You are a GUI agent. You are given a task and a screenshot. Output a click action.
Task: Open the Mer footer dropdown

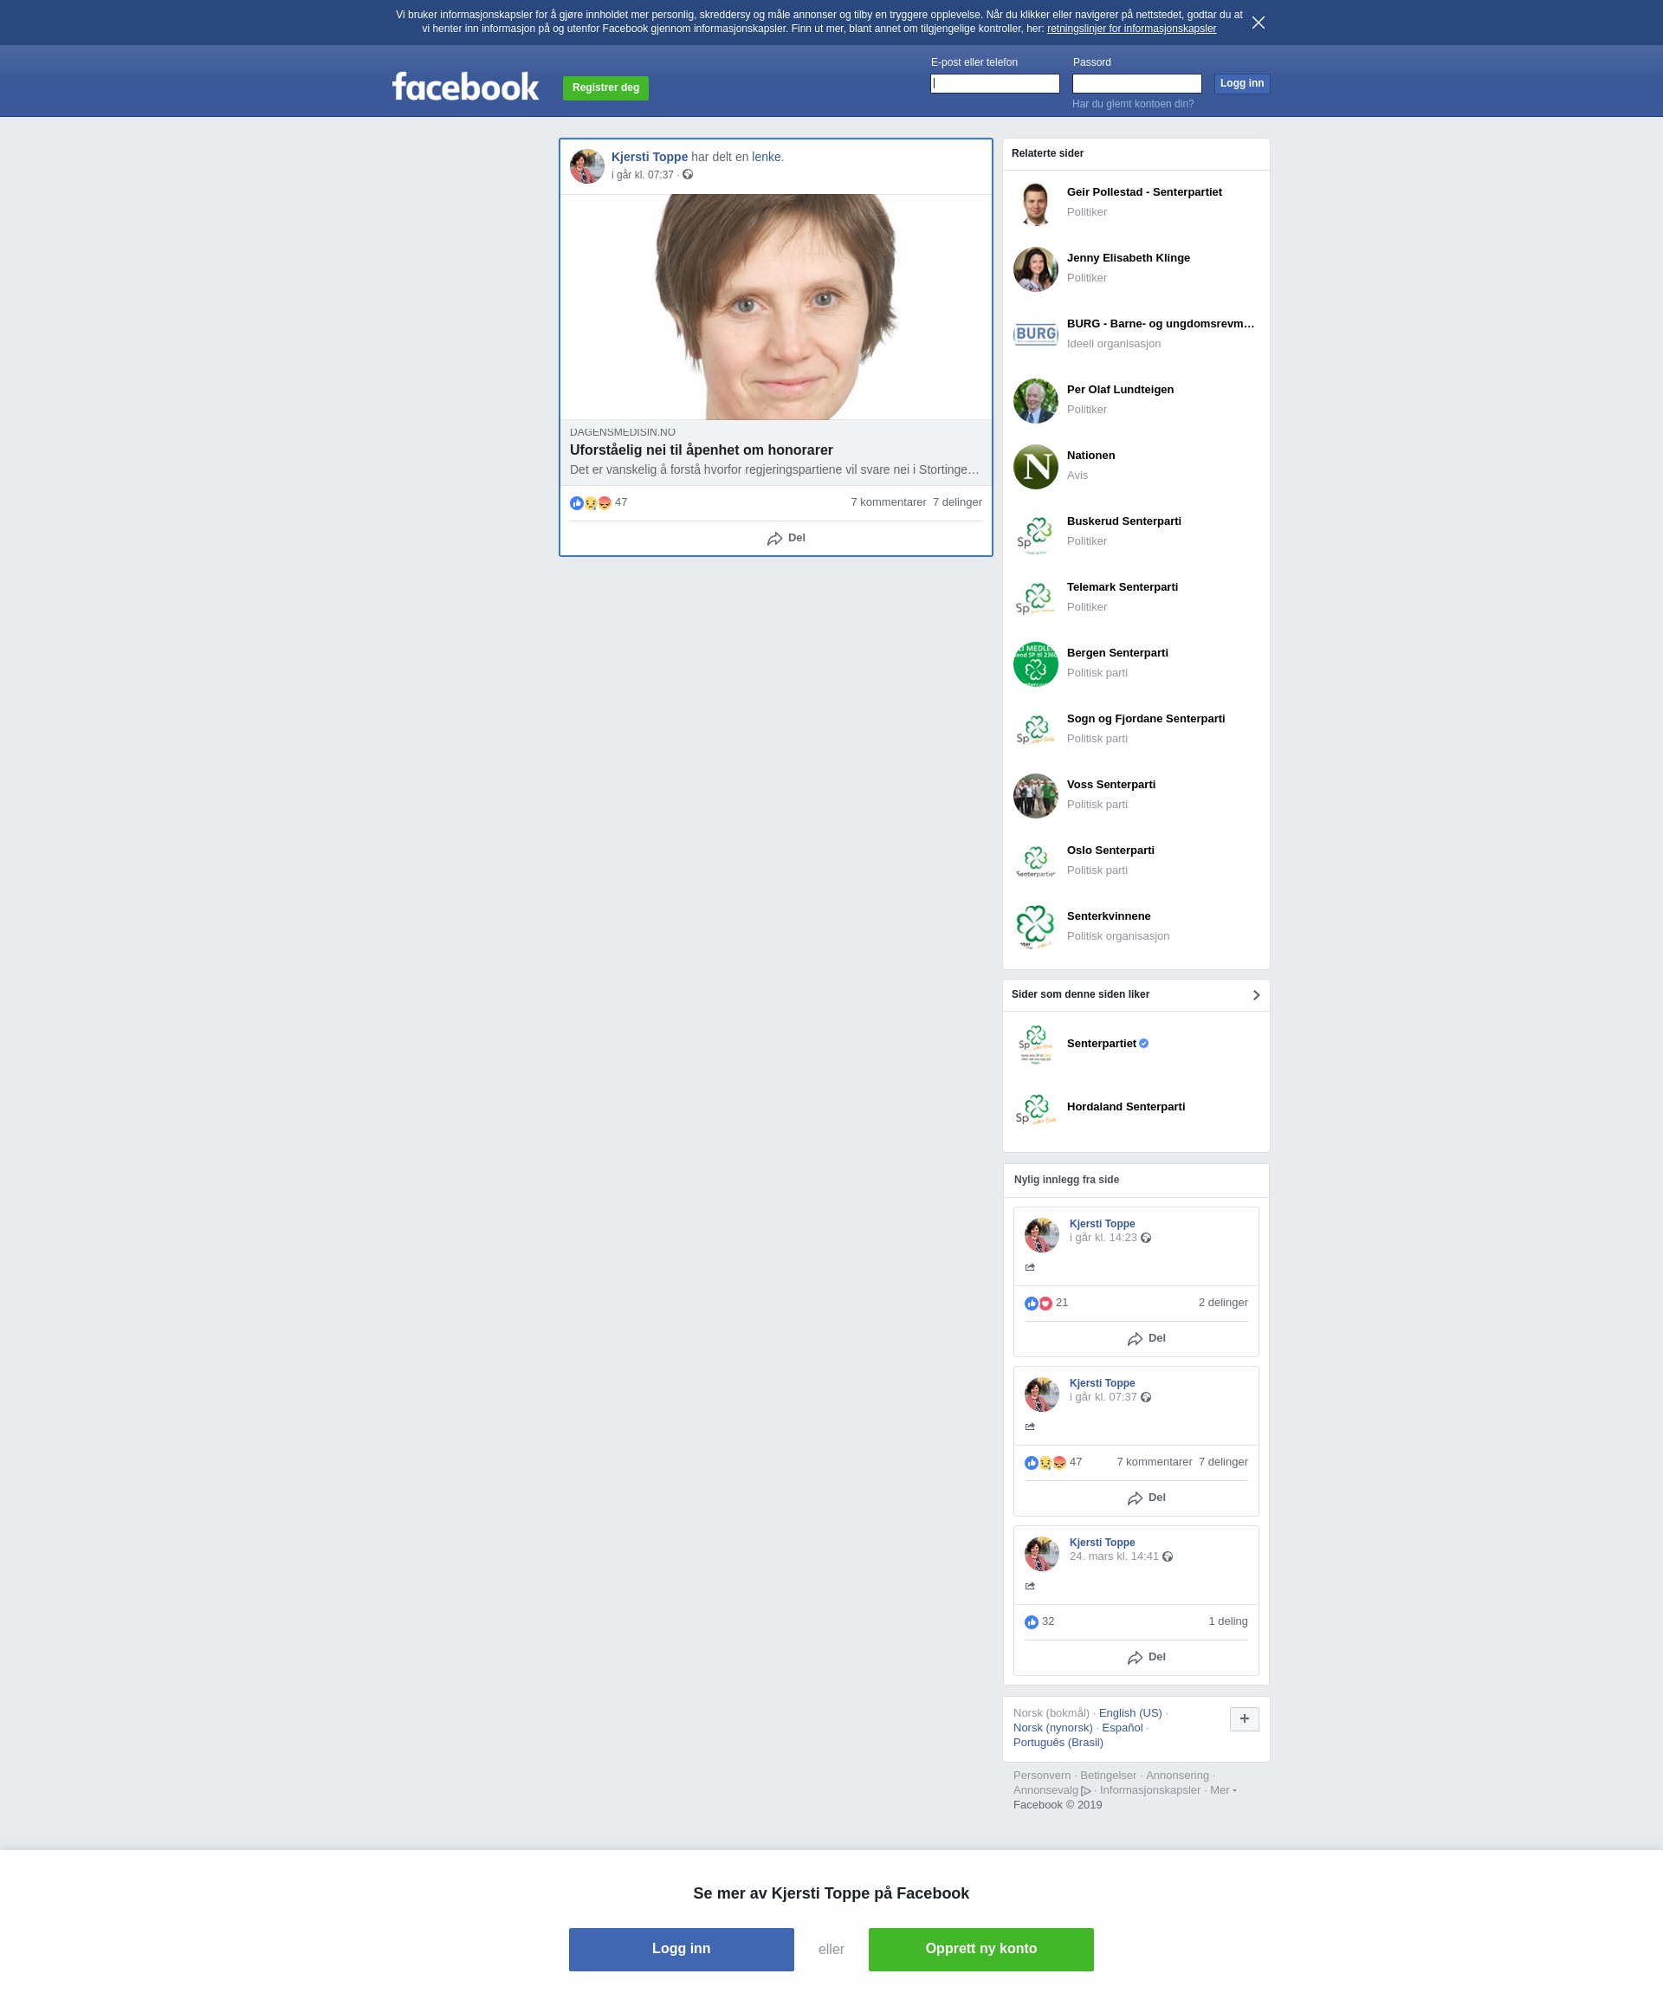[x=1223, y=1790]
